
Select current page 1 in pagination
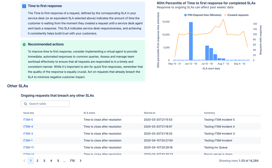coord(31,161)
